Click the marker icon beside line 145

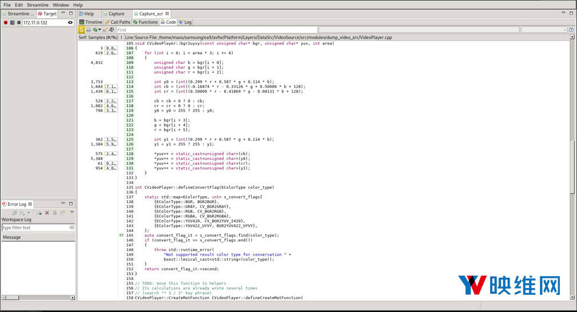[121, 235]
